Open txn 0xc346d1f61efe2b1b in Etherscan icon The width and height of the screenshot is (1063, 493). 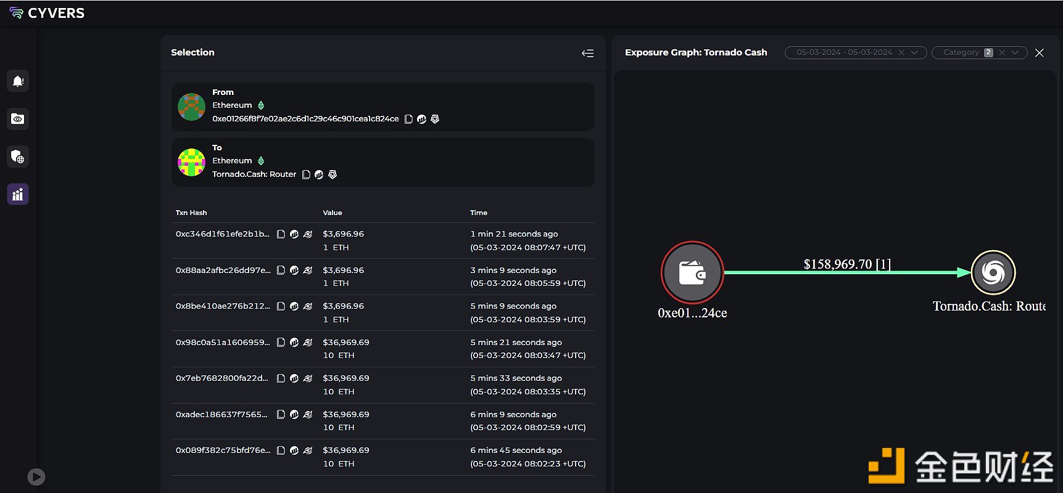coord(294,234)
